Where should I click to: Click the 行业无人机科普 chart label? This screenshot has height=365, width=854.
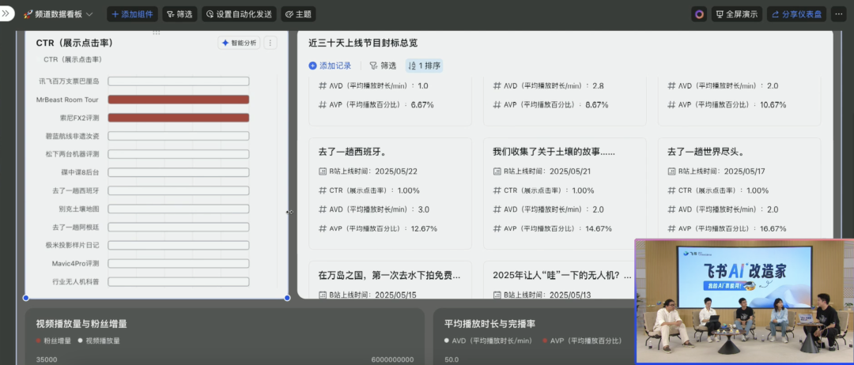click(x=76, y=282)
